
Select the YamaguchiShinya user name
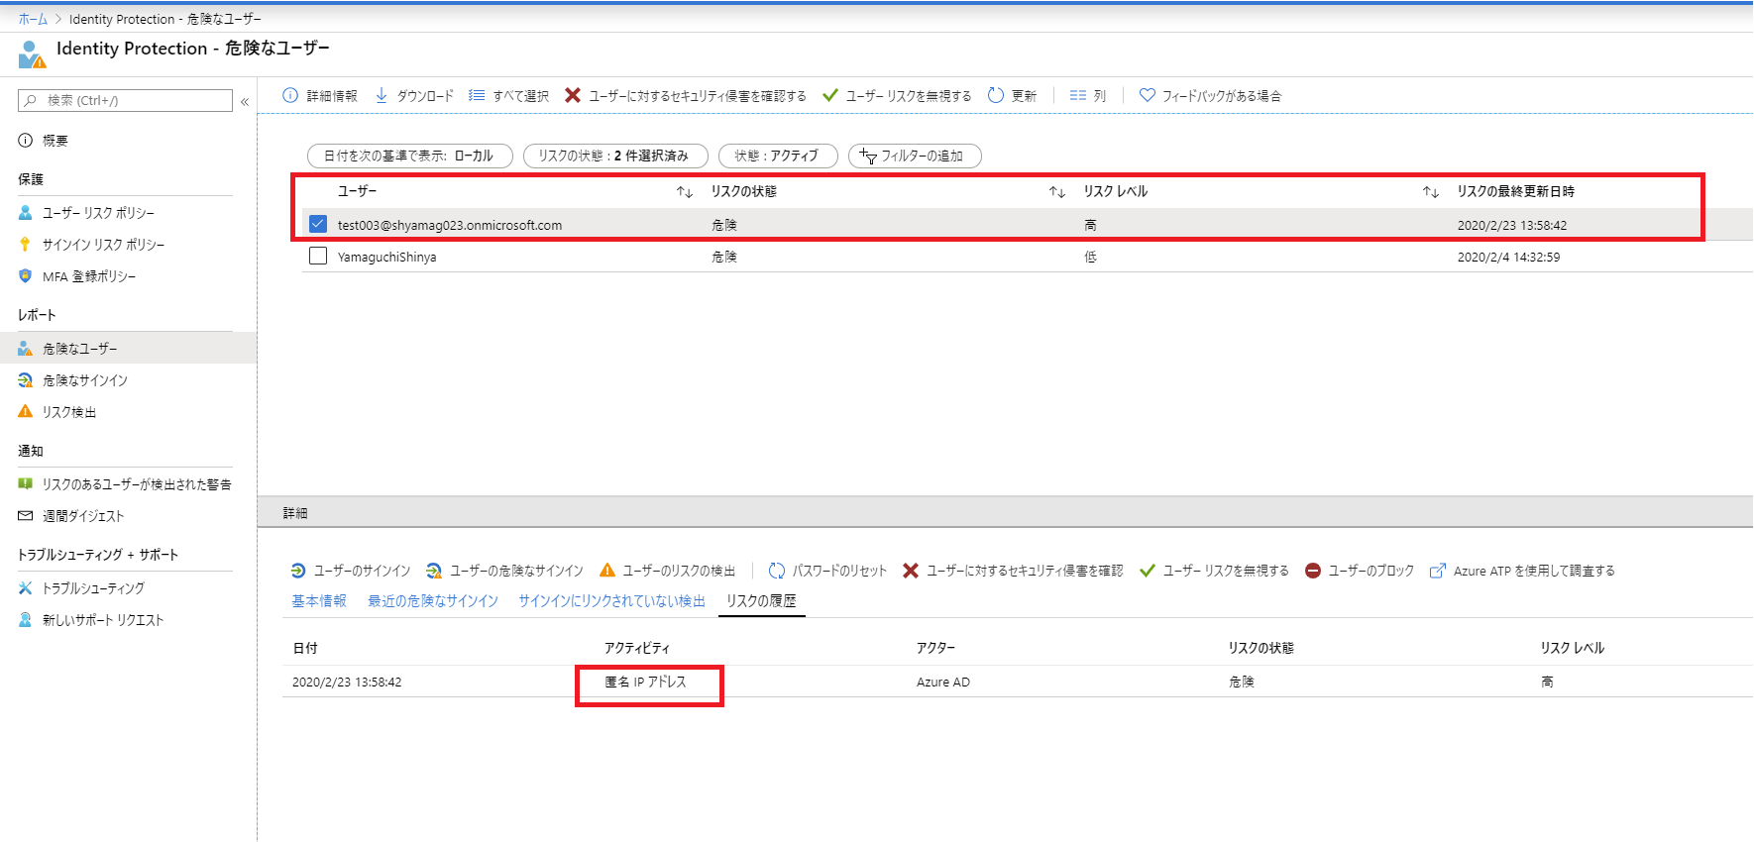tap(386, 257)
